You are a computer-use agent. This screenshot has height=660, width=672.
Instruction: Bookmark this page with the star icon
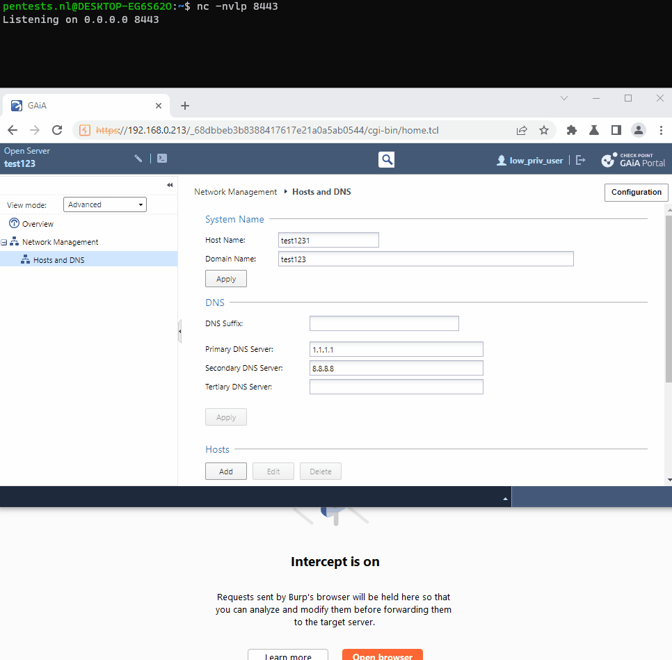(544, 130)
